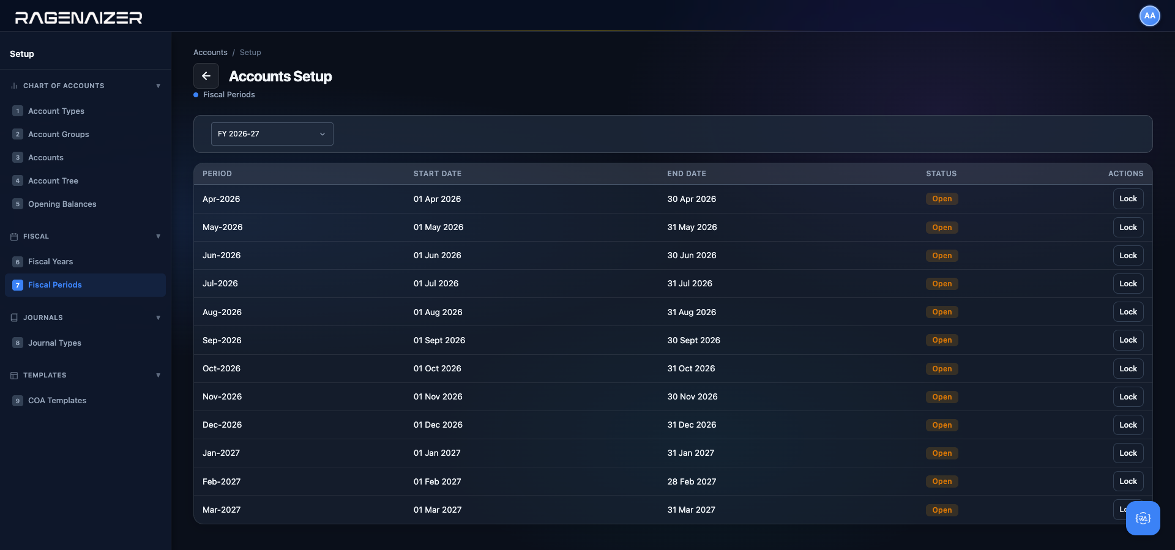The height and width of the screenshot is (550, 1175).
Task: Click the 28 Feb 2027 end date cell
Action: tap(692, 482)
